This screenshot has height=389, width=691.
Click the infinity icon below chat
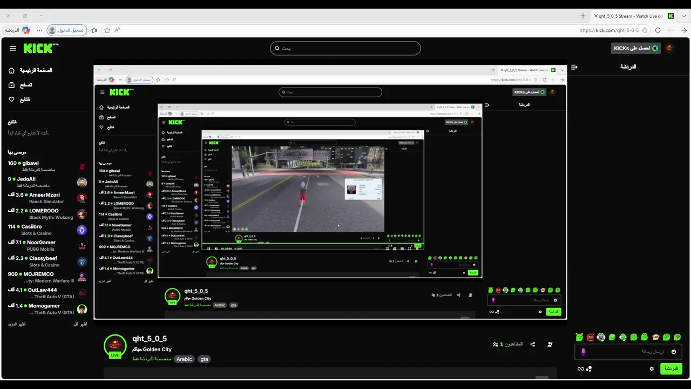click(581, 369)
